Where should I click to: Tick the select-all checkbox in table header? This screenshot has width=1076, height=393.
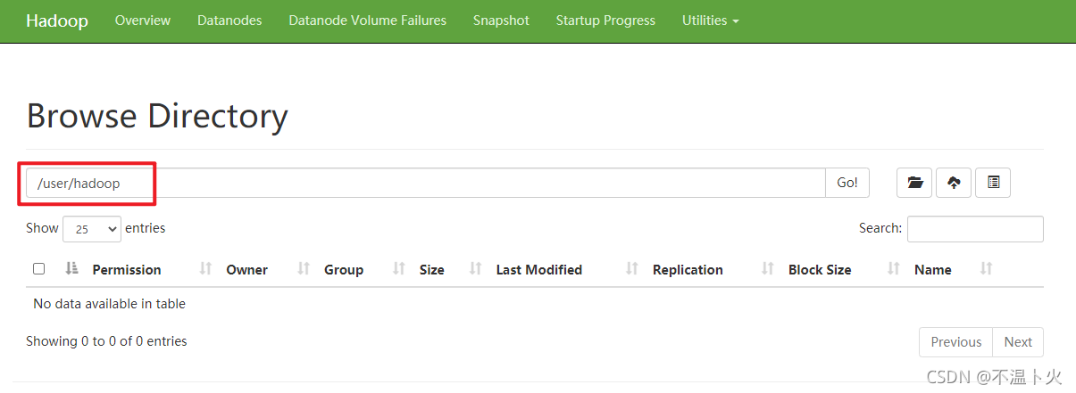[x=38, y=269]
